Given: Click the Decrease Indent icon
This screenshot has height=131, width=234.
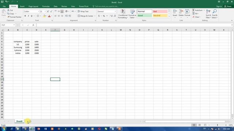Looking at the screenshot, I should pos(67,16).
